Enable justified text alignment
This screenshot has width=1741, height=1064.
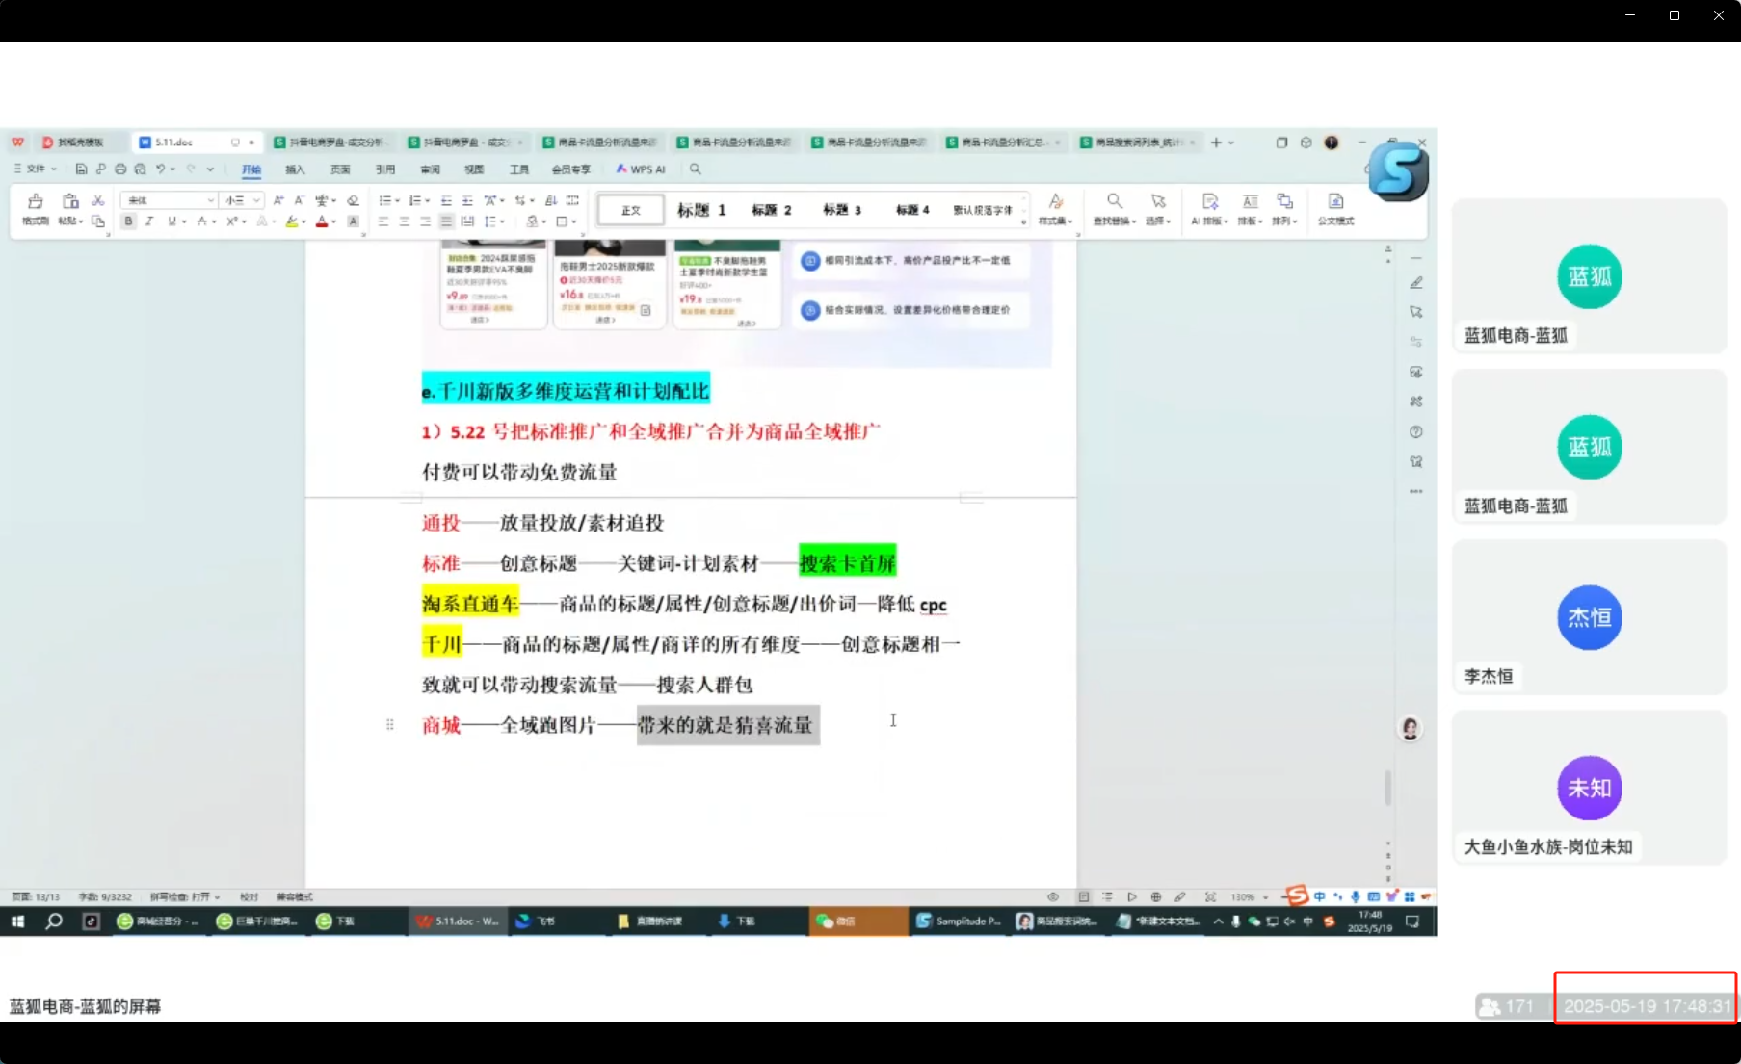pyautogui.click(x=446, y=221)
